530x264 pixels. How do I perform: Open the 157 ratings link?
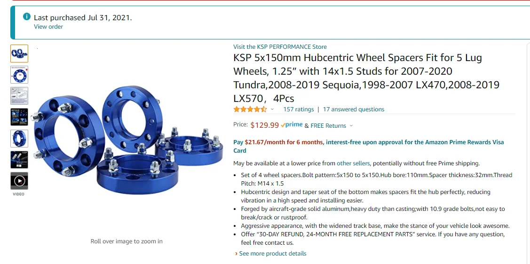pyautogui.click(x=299, y=109)
